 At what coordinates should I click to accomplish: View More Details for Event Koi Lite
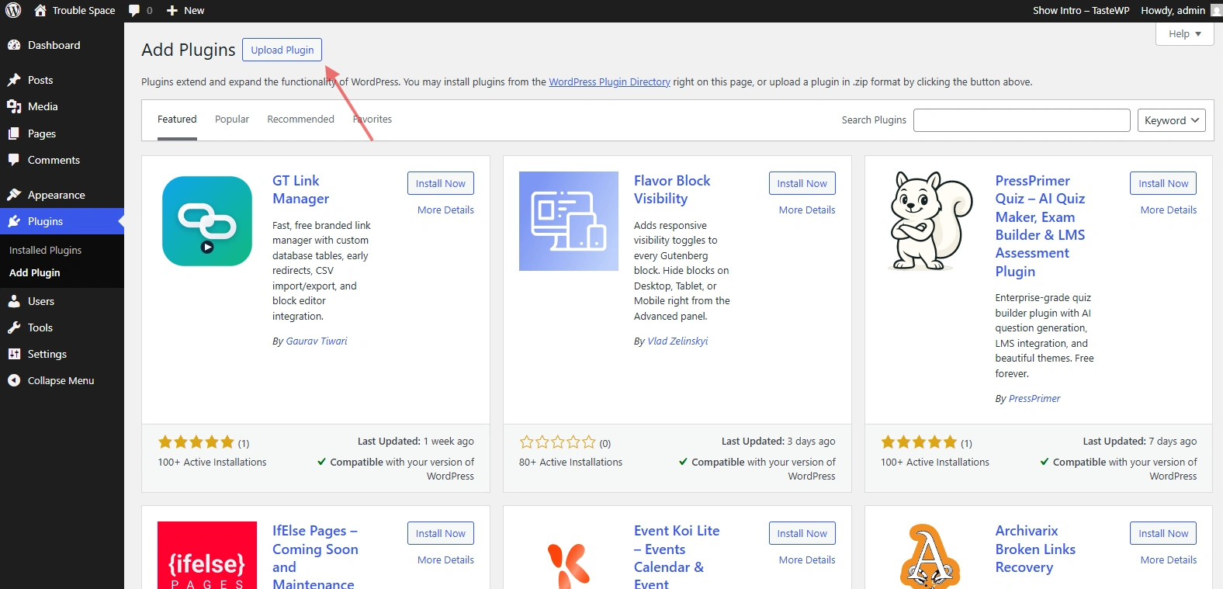pyautogui.click(x=807, y=560)
